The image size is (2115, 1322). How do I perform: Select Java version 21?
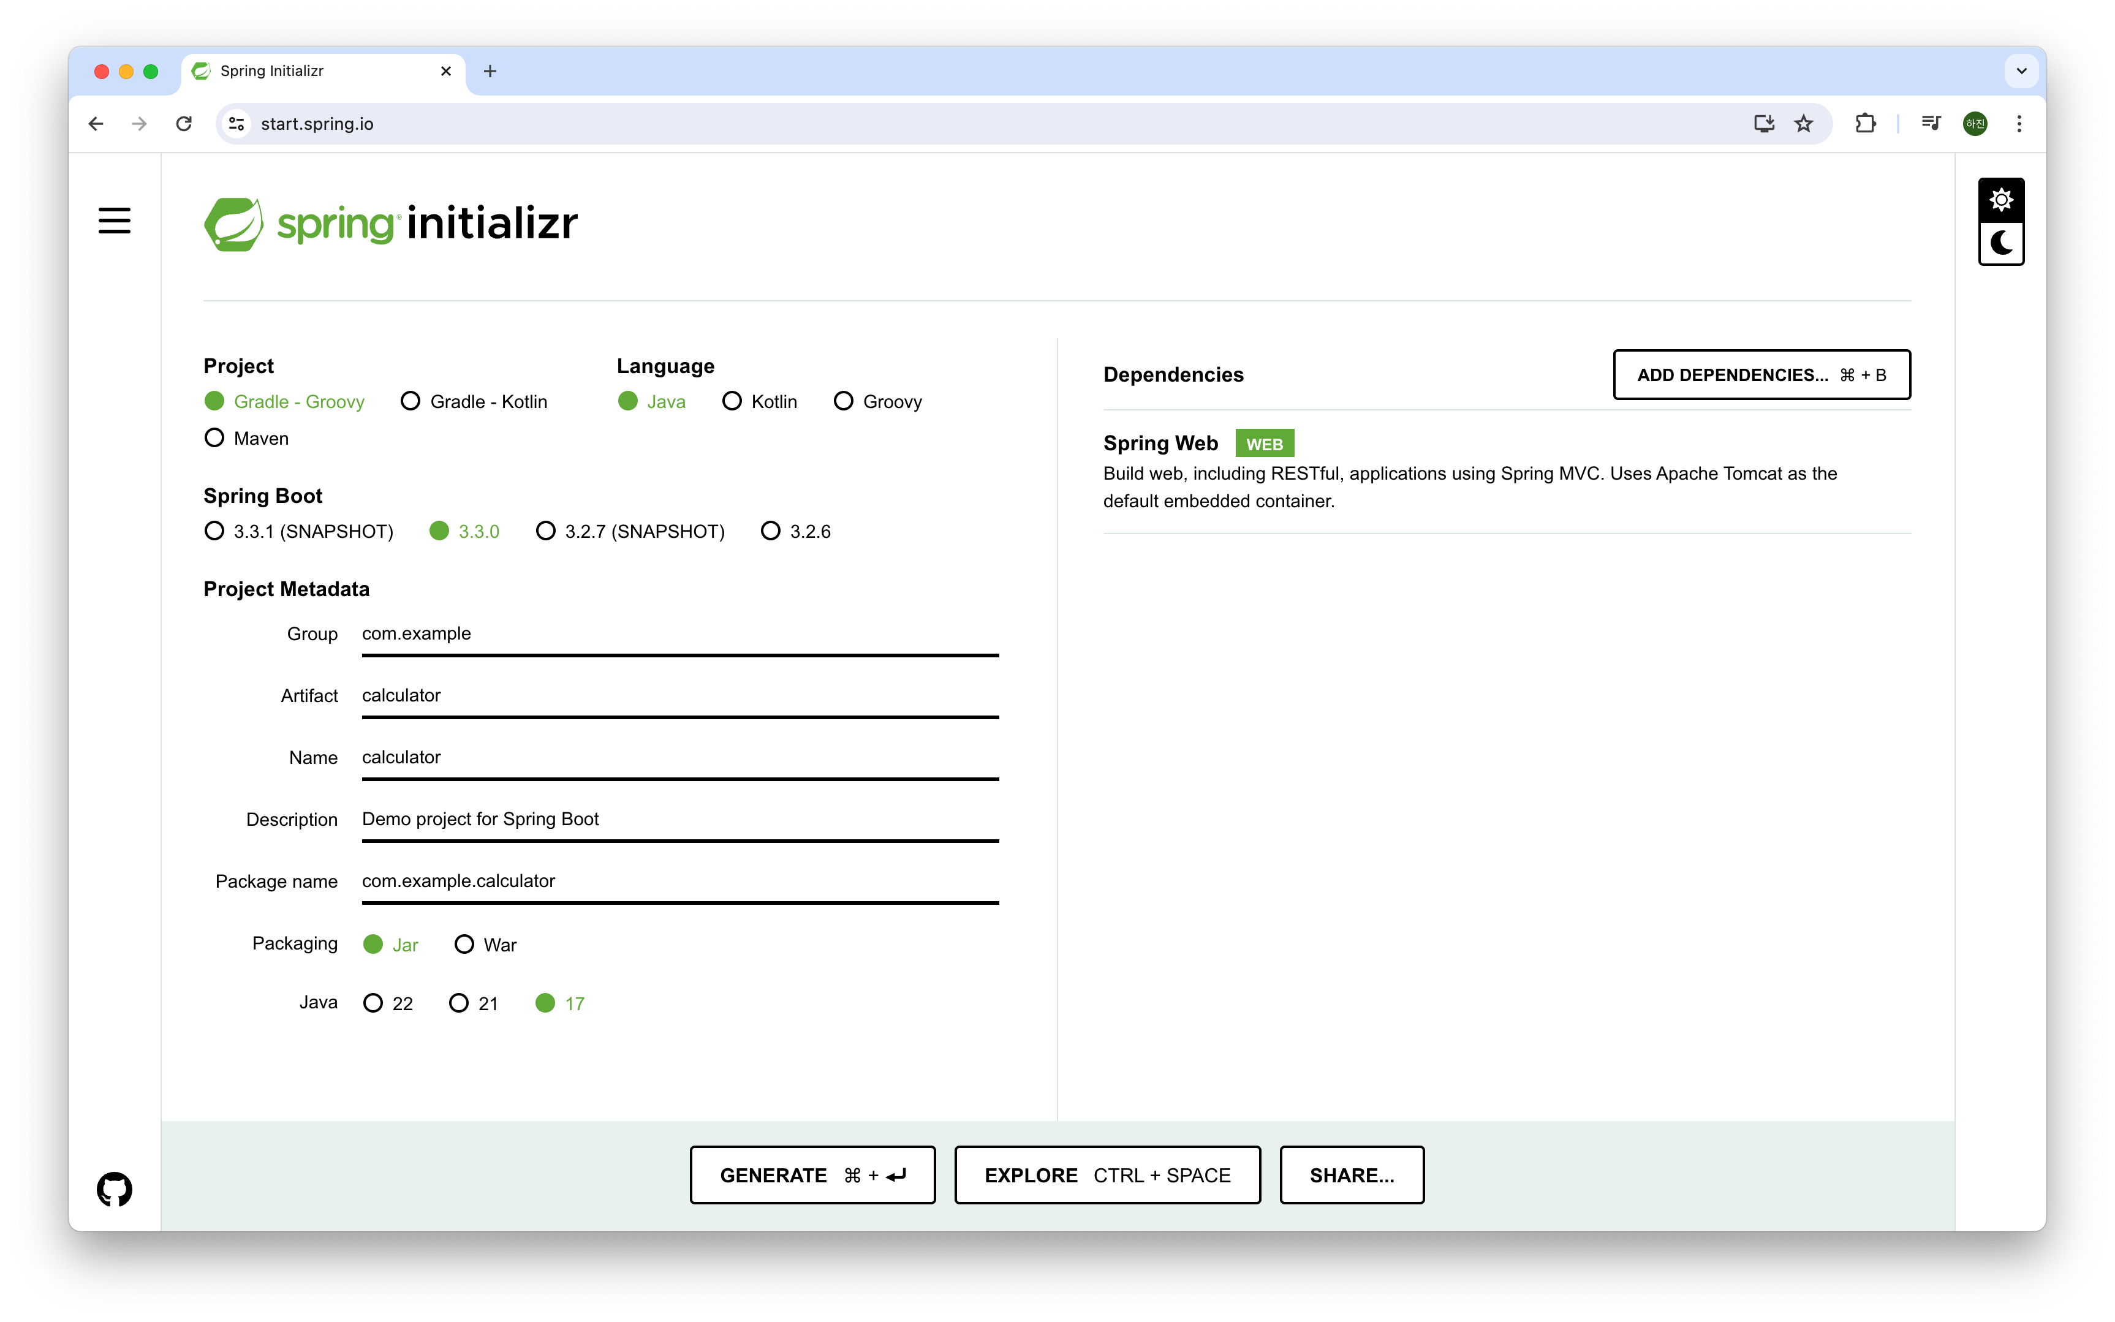click(x=473, y=1003)
